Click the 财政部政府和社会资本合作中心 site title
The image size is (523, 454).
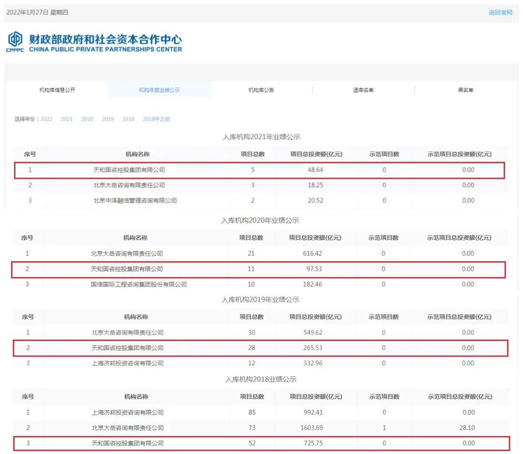click(x=106, y=39)
